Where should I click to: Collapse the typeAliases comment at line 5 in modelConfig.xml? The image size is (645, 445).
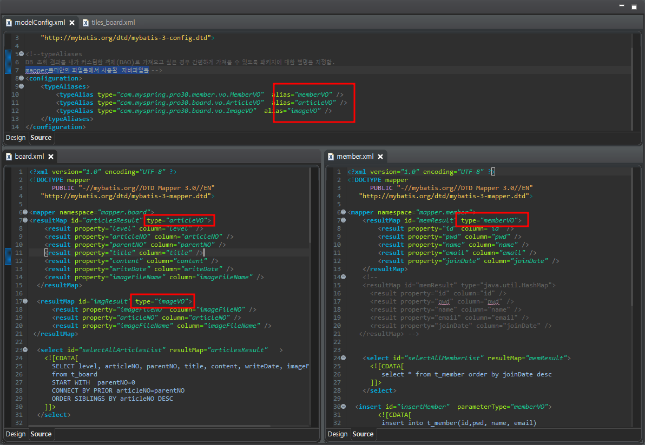22,54
